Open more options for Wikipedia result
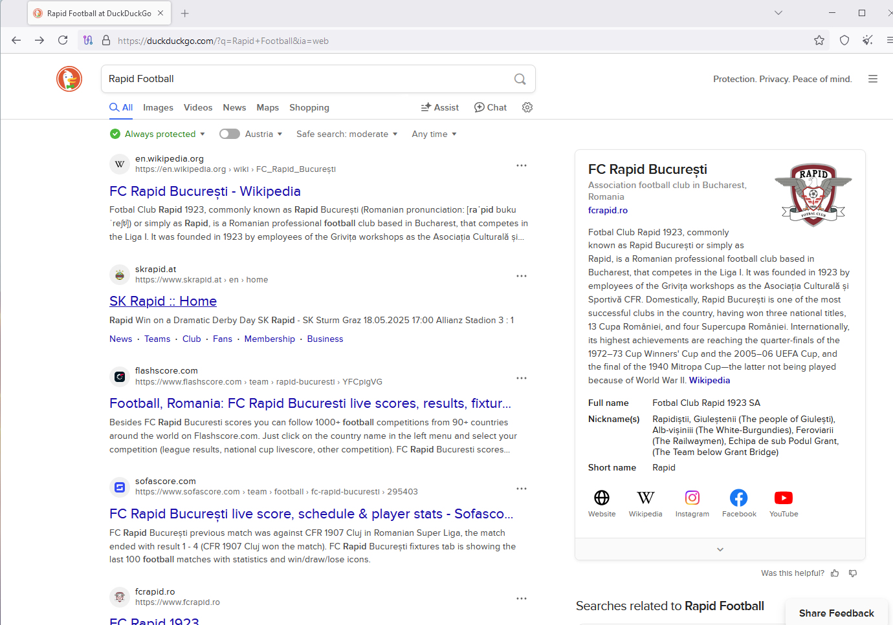Image resolution: width=893 pixels, height=625 pixels. [x=522, y=165]
